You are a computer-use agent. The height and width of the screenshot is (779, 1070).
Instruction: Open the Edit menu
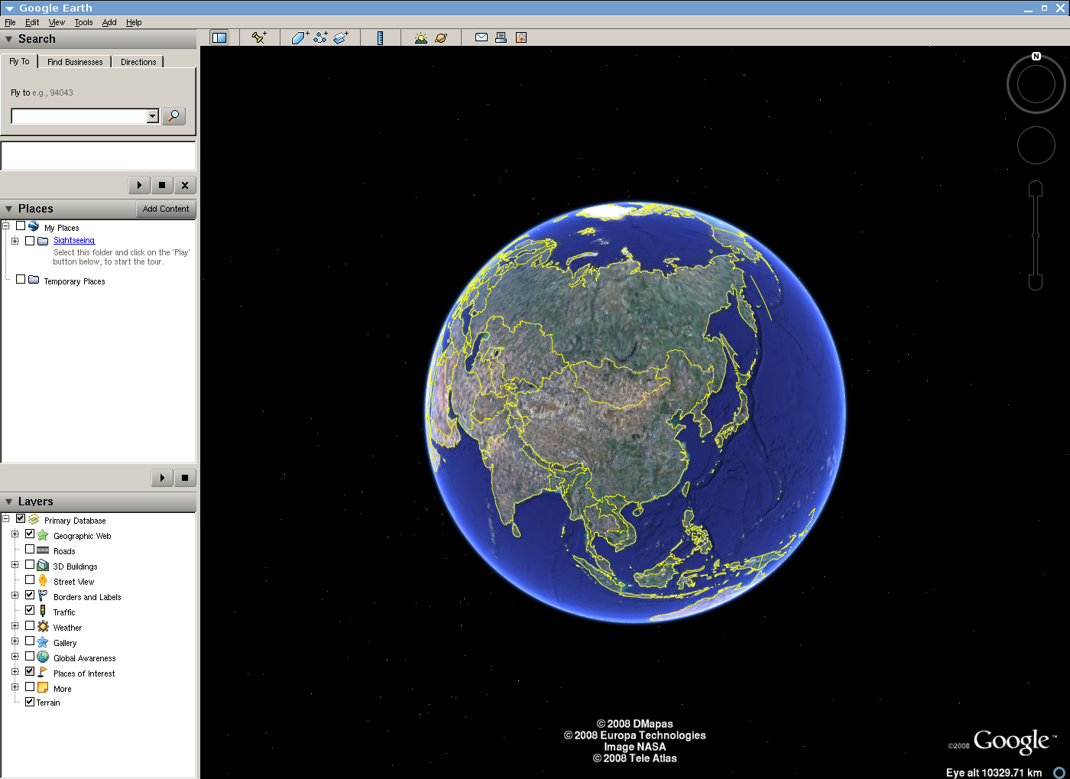coord(32,22)
